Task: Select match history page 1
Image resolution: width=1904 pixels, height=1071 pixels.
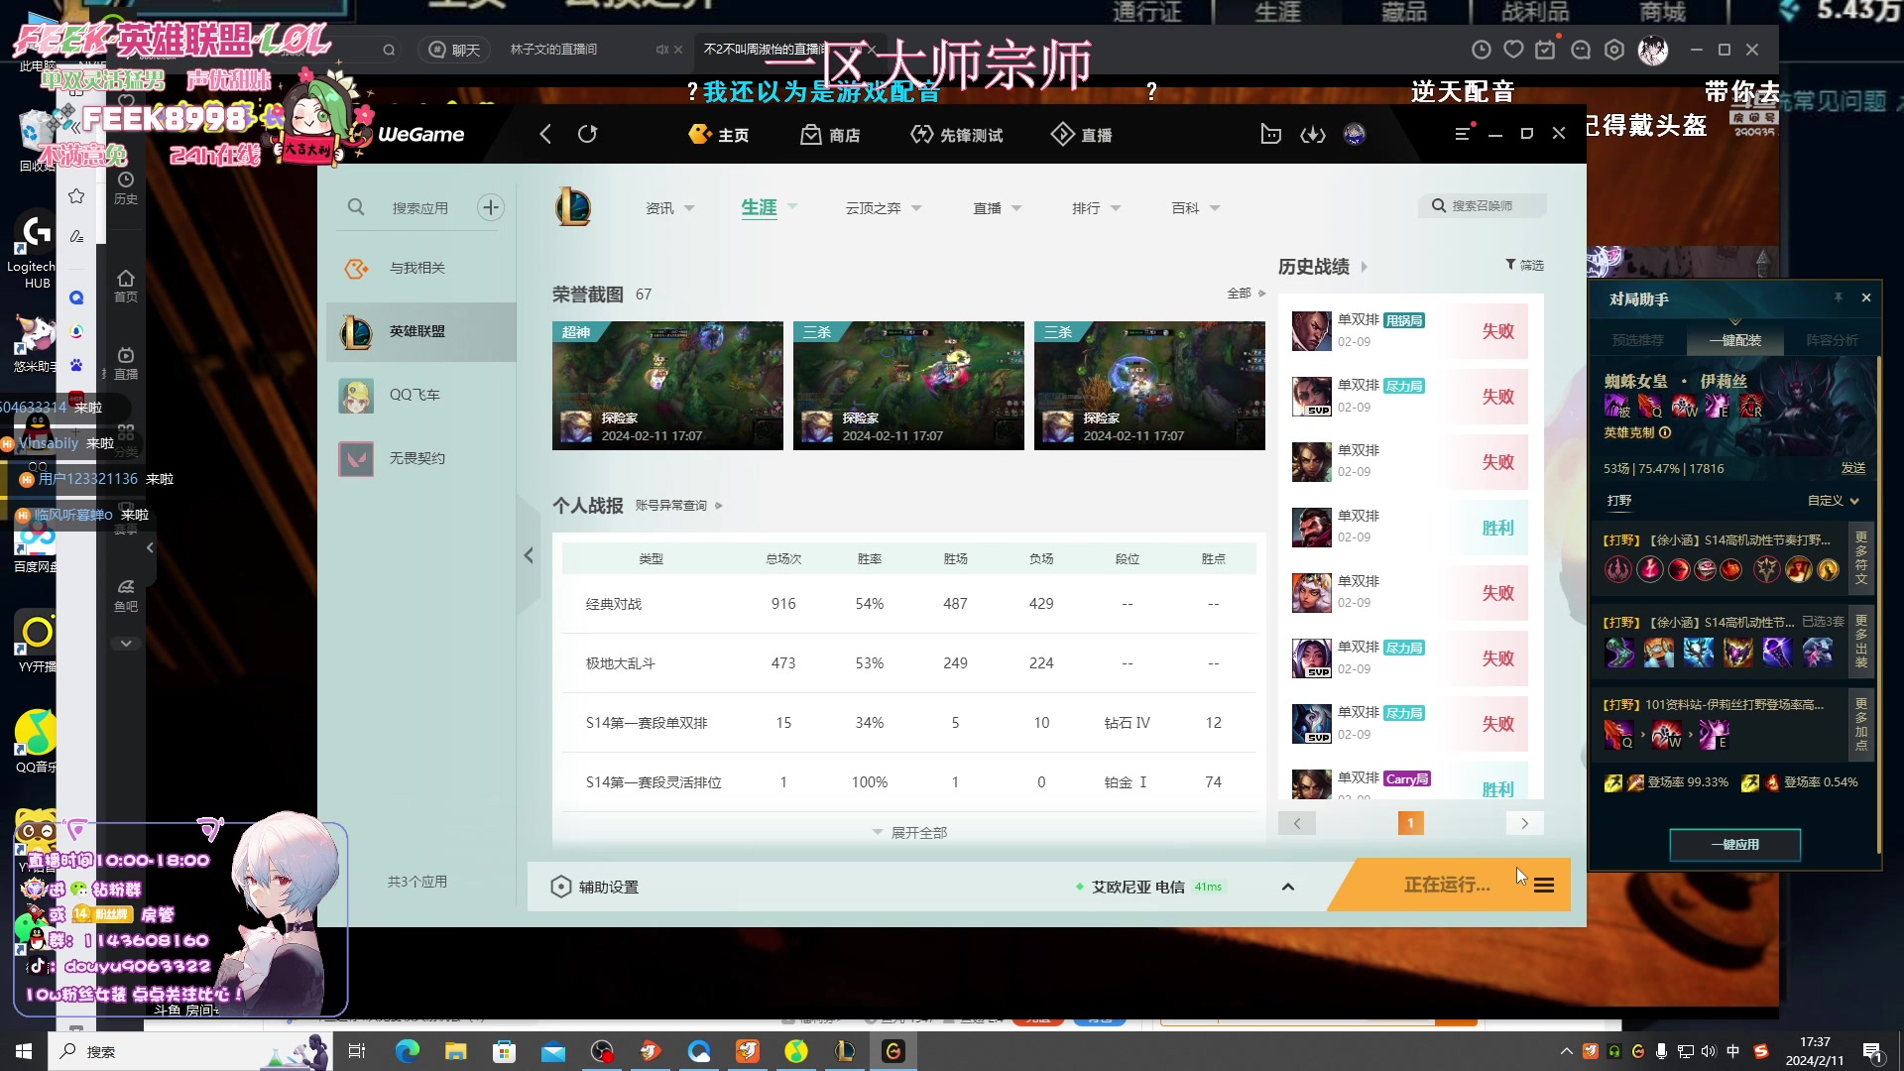Action: (x=1410, y=823)
